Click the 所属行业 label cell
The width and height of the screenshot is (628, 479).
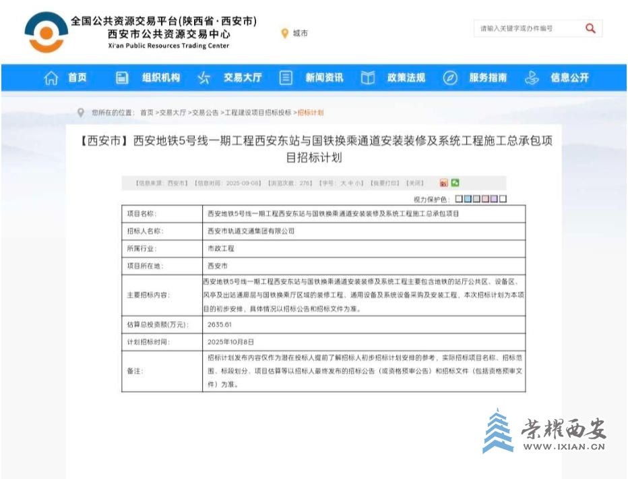pyautogui.click(x=162, y=249)
